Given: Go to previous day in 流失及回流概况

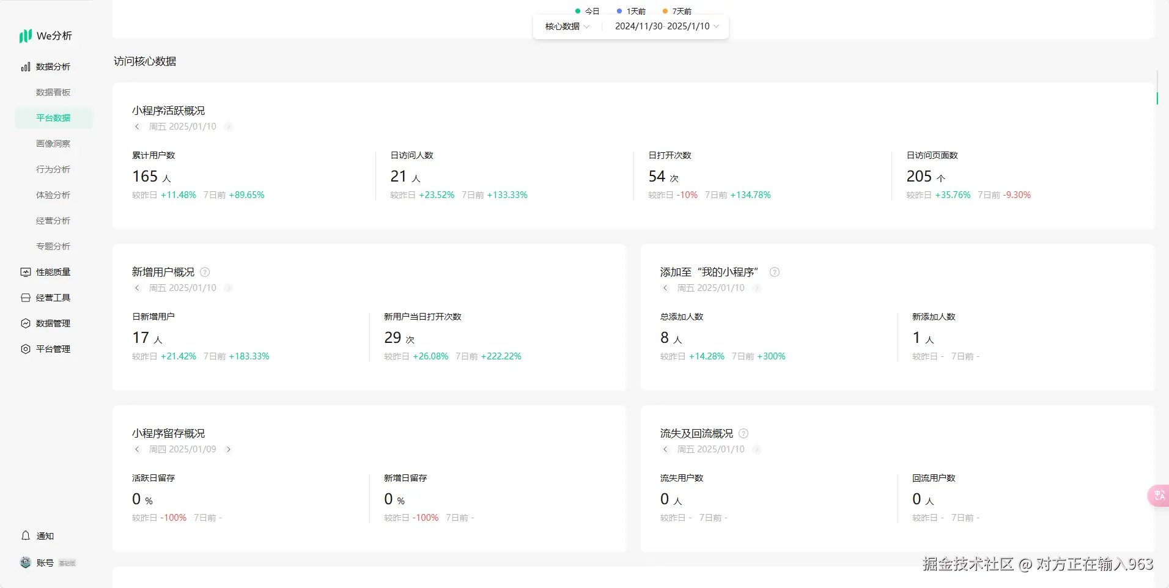Looking at the screenshot, I should (665, 449).
